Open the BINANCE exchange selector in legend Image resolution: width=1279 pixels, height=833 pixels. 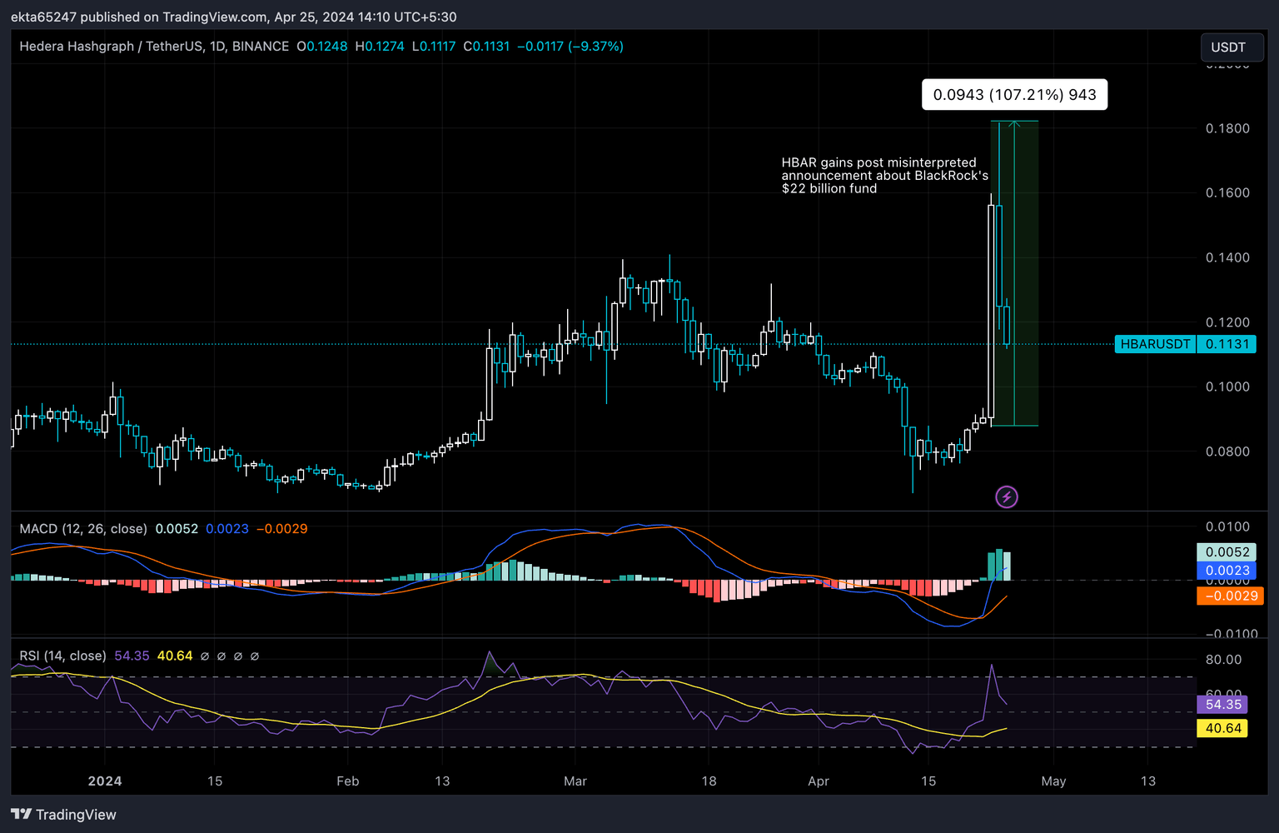tap(260, 47)
